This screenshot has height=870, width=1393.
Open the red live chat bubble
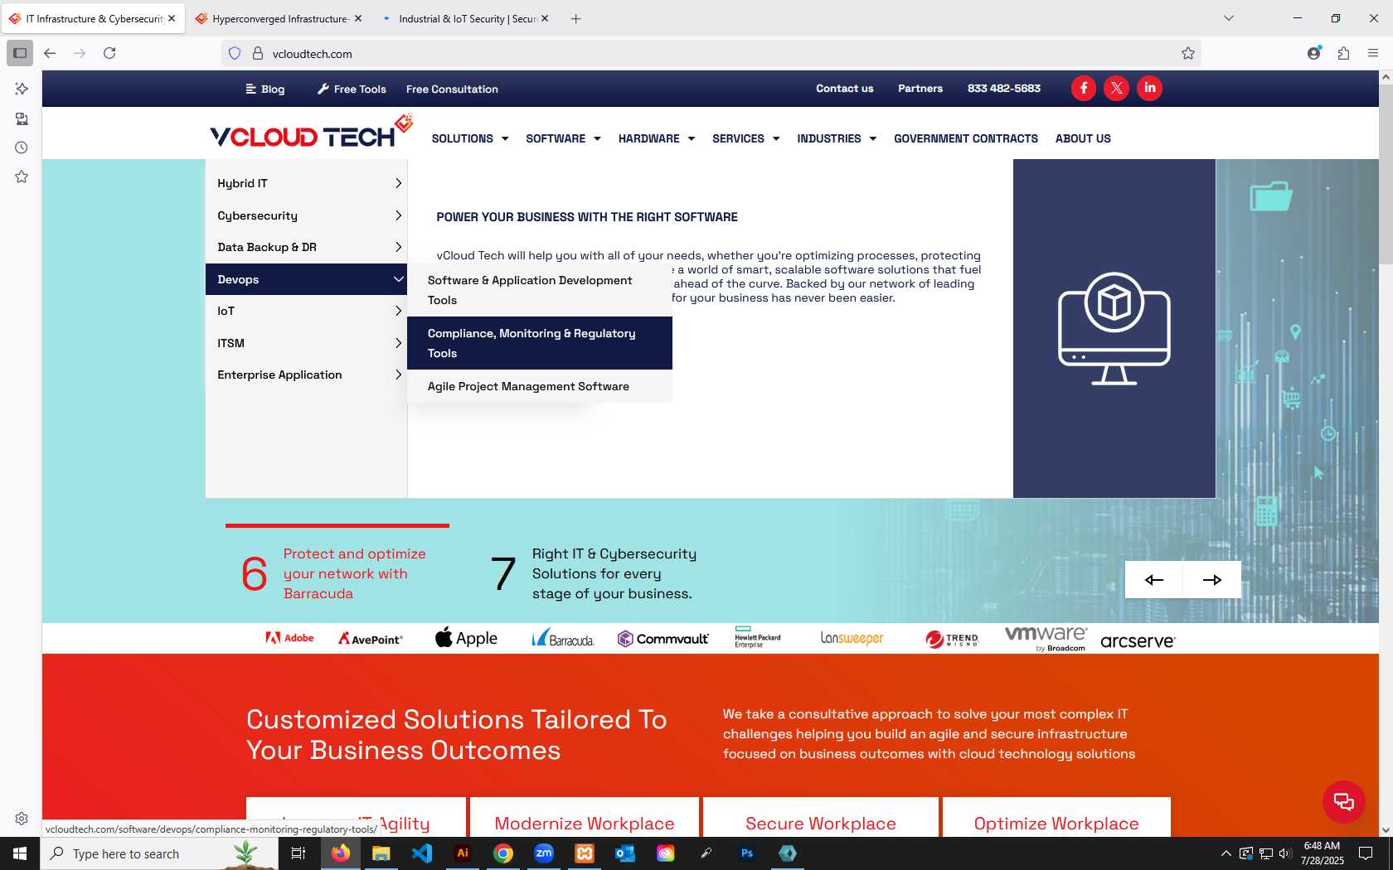point(1343,801)
